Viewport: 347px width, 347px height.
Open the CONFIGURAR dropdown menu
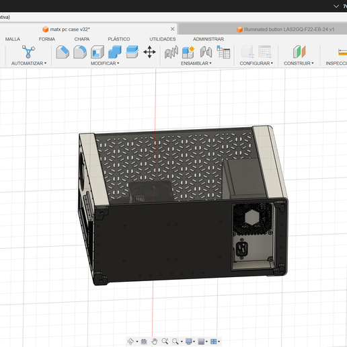pos(256,63)
